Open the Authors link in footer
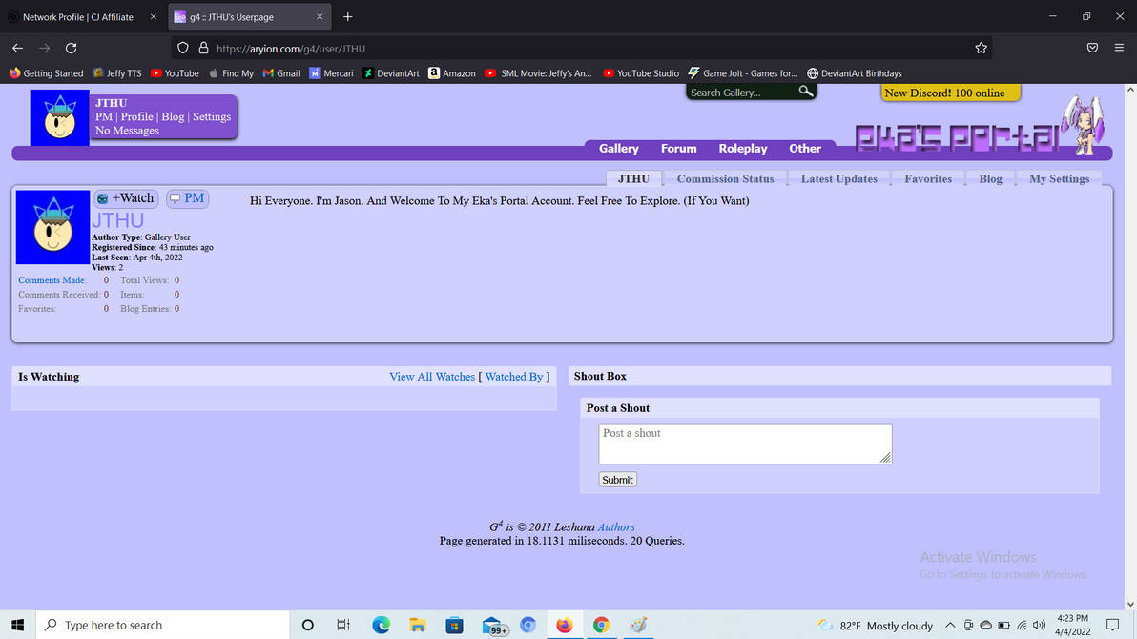 (616, 527)
